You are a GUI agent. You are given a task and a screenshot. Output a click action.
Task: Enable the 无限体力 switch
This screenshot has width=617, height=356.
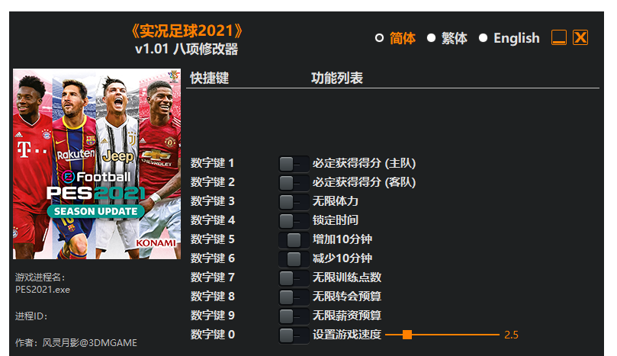[x=294, y=202]
